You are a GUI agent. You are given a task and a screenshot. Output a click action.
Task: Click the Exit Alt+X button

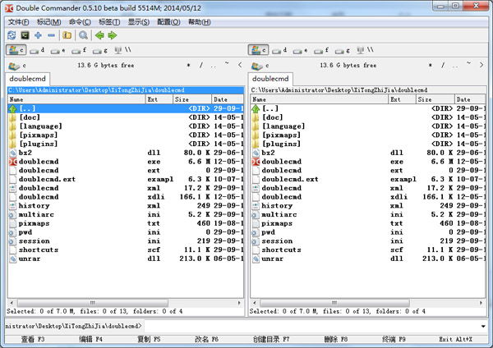(x=455, y=339)
